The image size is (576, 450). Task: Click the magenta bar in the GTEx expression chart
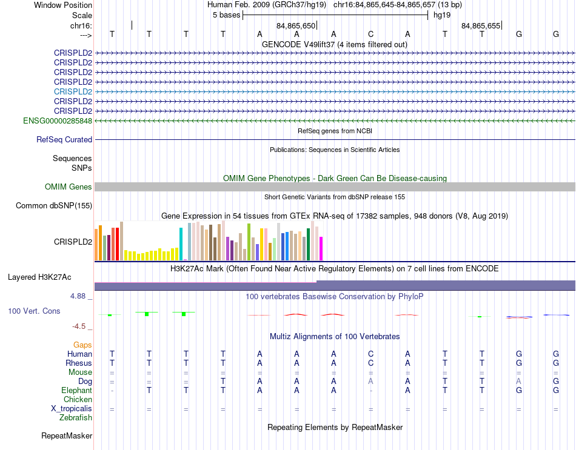coord(321,249)
